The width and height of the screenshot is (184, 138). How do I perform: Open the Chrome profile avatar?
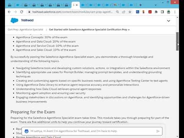click(x=169, y=12)
